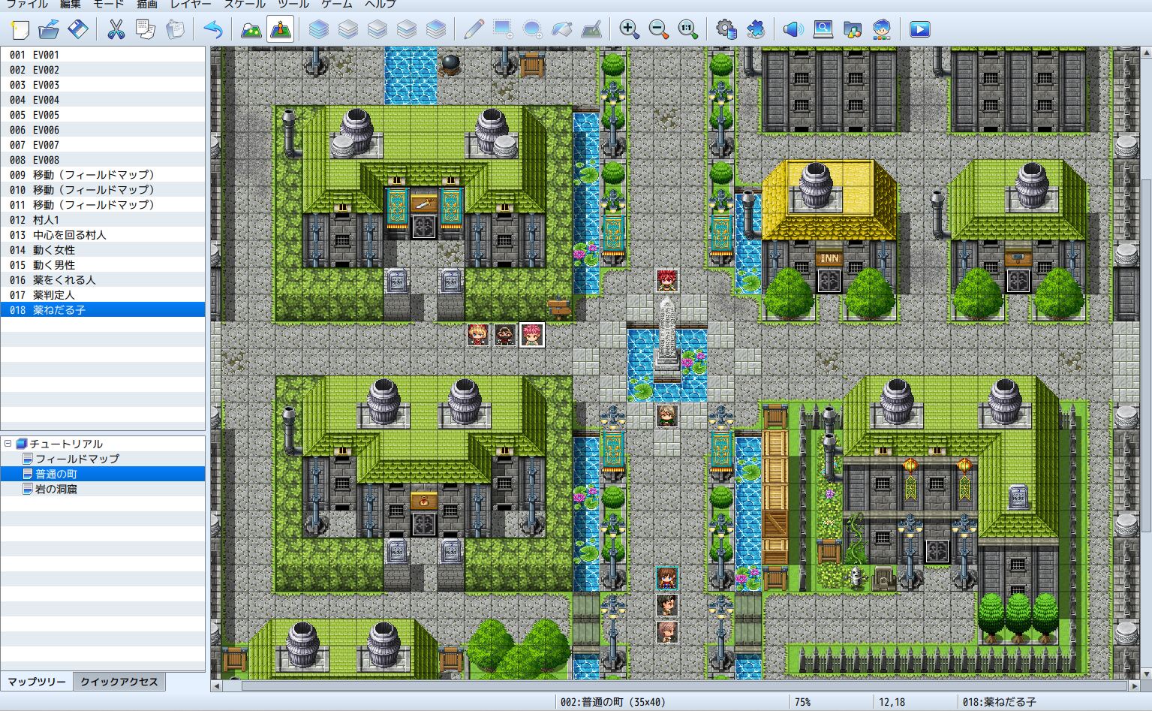
Task: Start Playtest with the play icon
Action: (919, 29)
